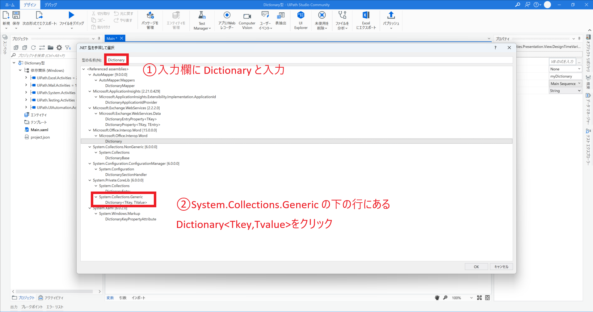Open User Events (ユーザーイベント) icon
593x312 pixels.
[x=265, y=15]
